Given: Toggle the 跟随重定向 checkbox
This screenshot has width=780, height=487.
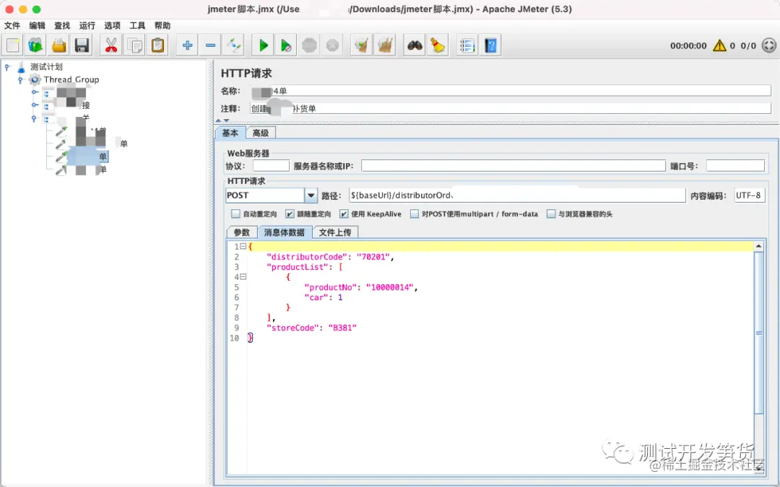Looking at the screenshot, I should pyautogui.click(x=290, y=214).
